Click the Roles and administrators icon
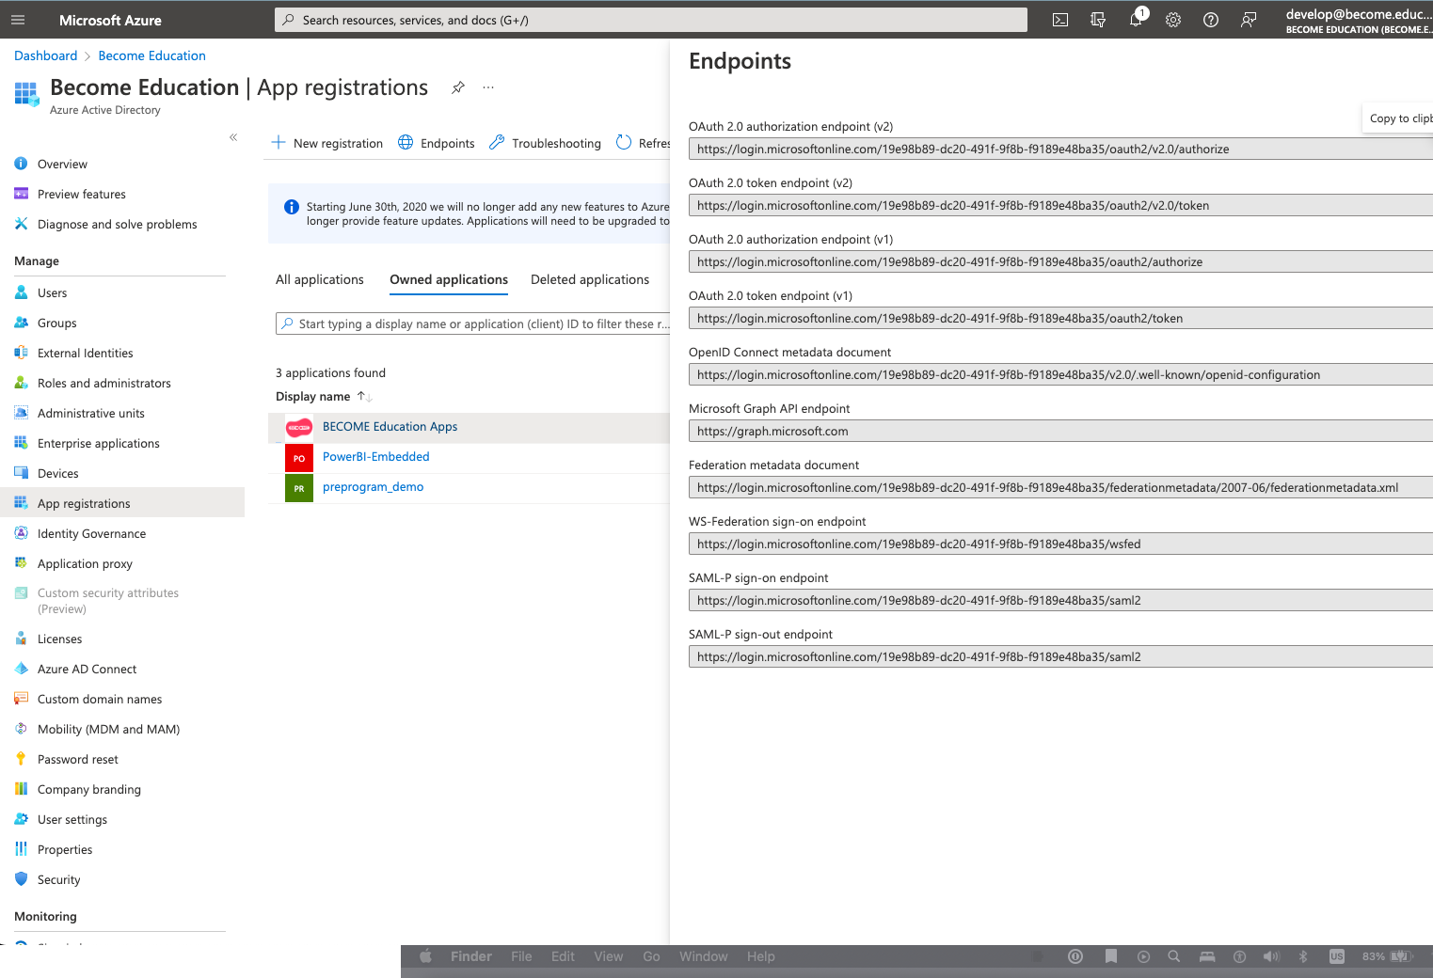 [x=21, y=383]
